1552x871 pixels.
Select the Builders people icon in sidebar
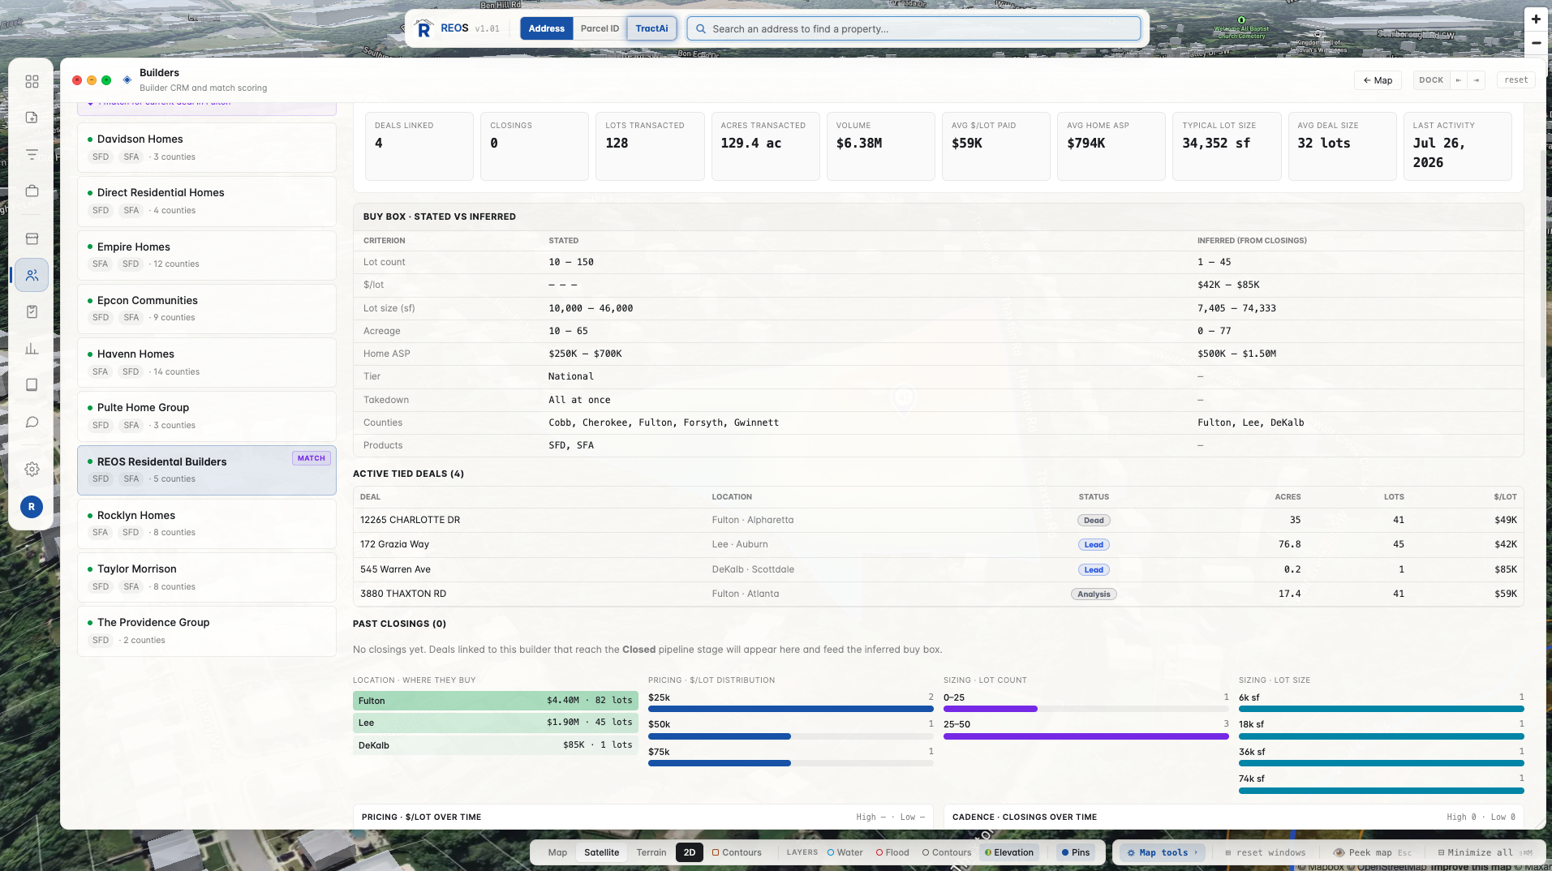tap(32, 276)
